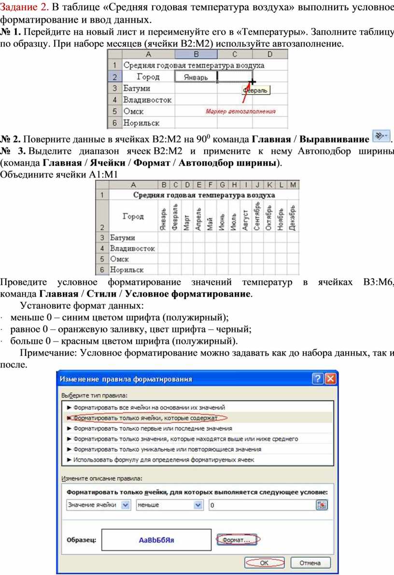Click rotated Январь header in second table

click(x=163, y=216)
